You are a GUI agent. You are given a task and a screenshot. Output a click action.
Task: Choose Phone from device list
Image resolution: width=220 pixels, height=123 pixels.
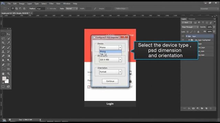(x=110, y=52)
